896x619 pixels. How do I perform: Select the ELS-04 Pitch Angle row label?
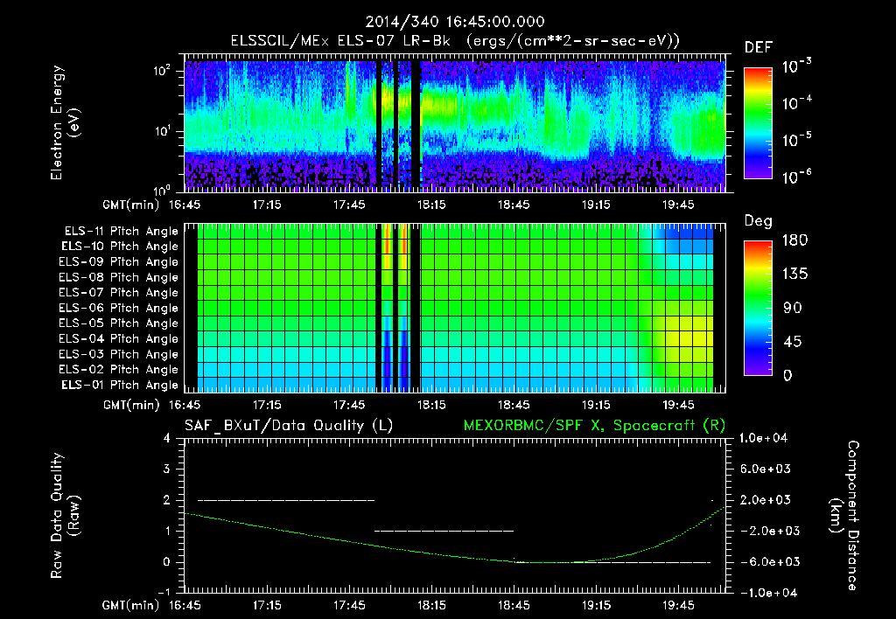coord(119,338)
